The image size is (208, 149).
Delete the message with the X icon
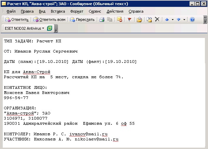pos(157,19)
